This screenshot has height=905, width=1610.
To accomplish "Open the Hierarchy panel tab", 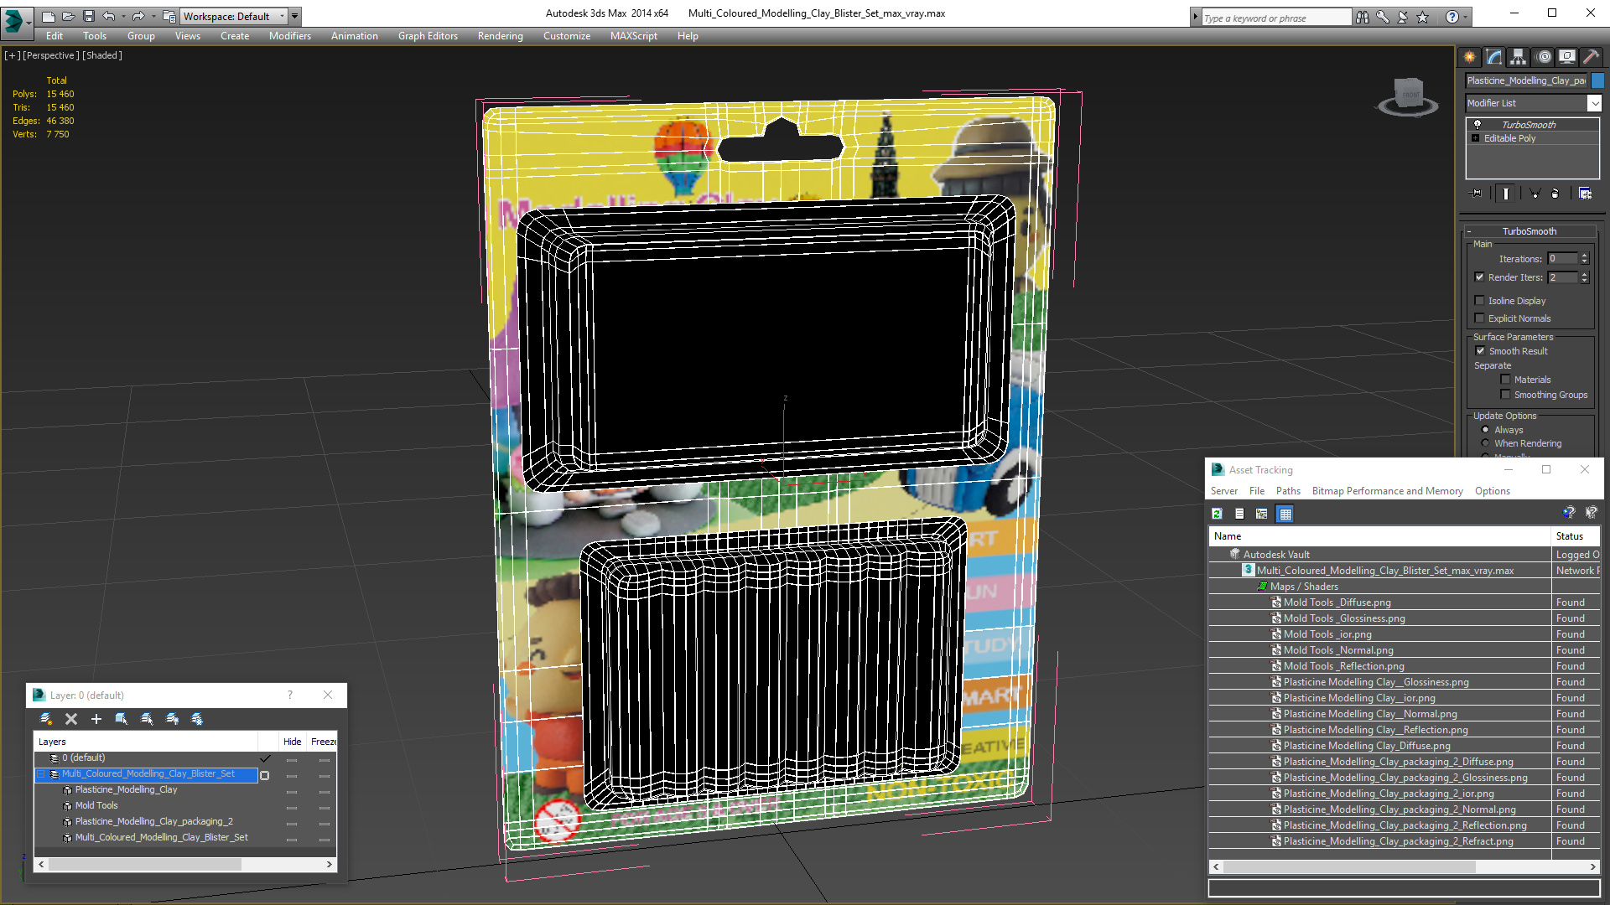I will point(1519,57).
